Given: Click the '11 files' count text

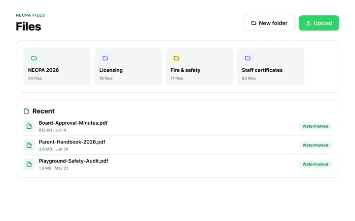Looking at the screenshot, I should pyautogui.click(x=177, y=78).
